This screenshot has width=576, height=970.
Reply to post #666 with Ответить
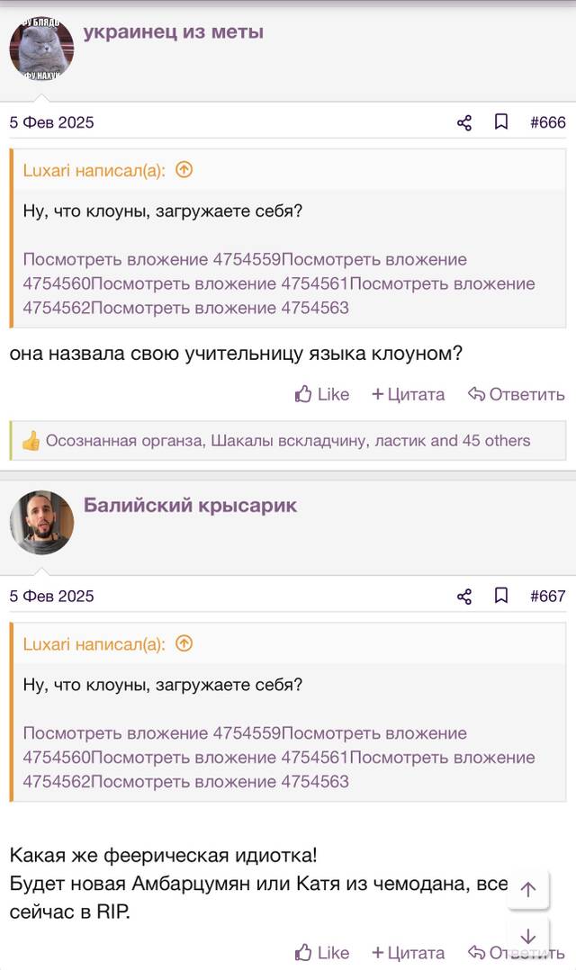(516, 394)
